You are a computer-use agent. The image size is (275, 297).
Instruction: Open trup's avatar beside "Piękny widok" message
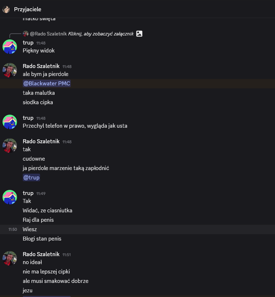pos(10,47)
